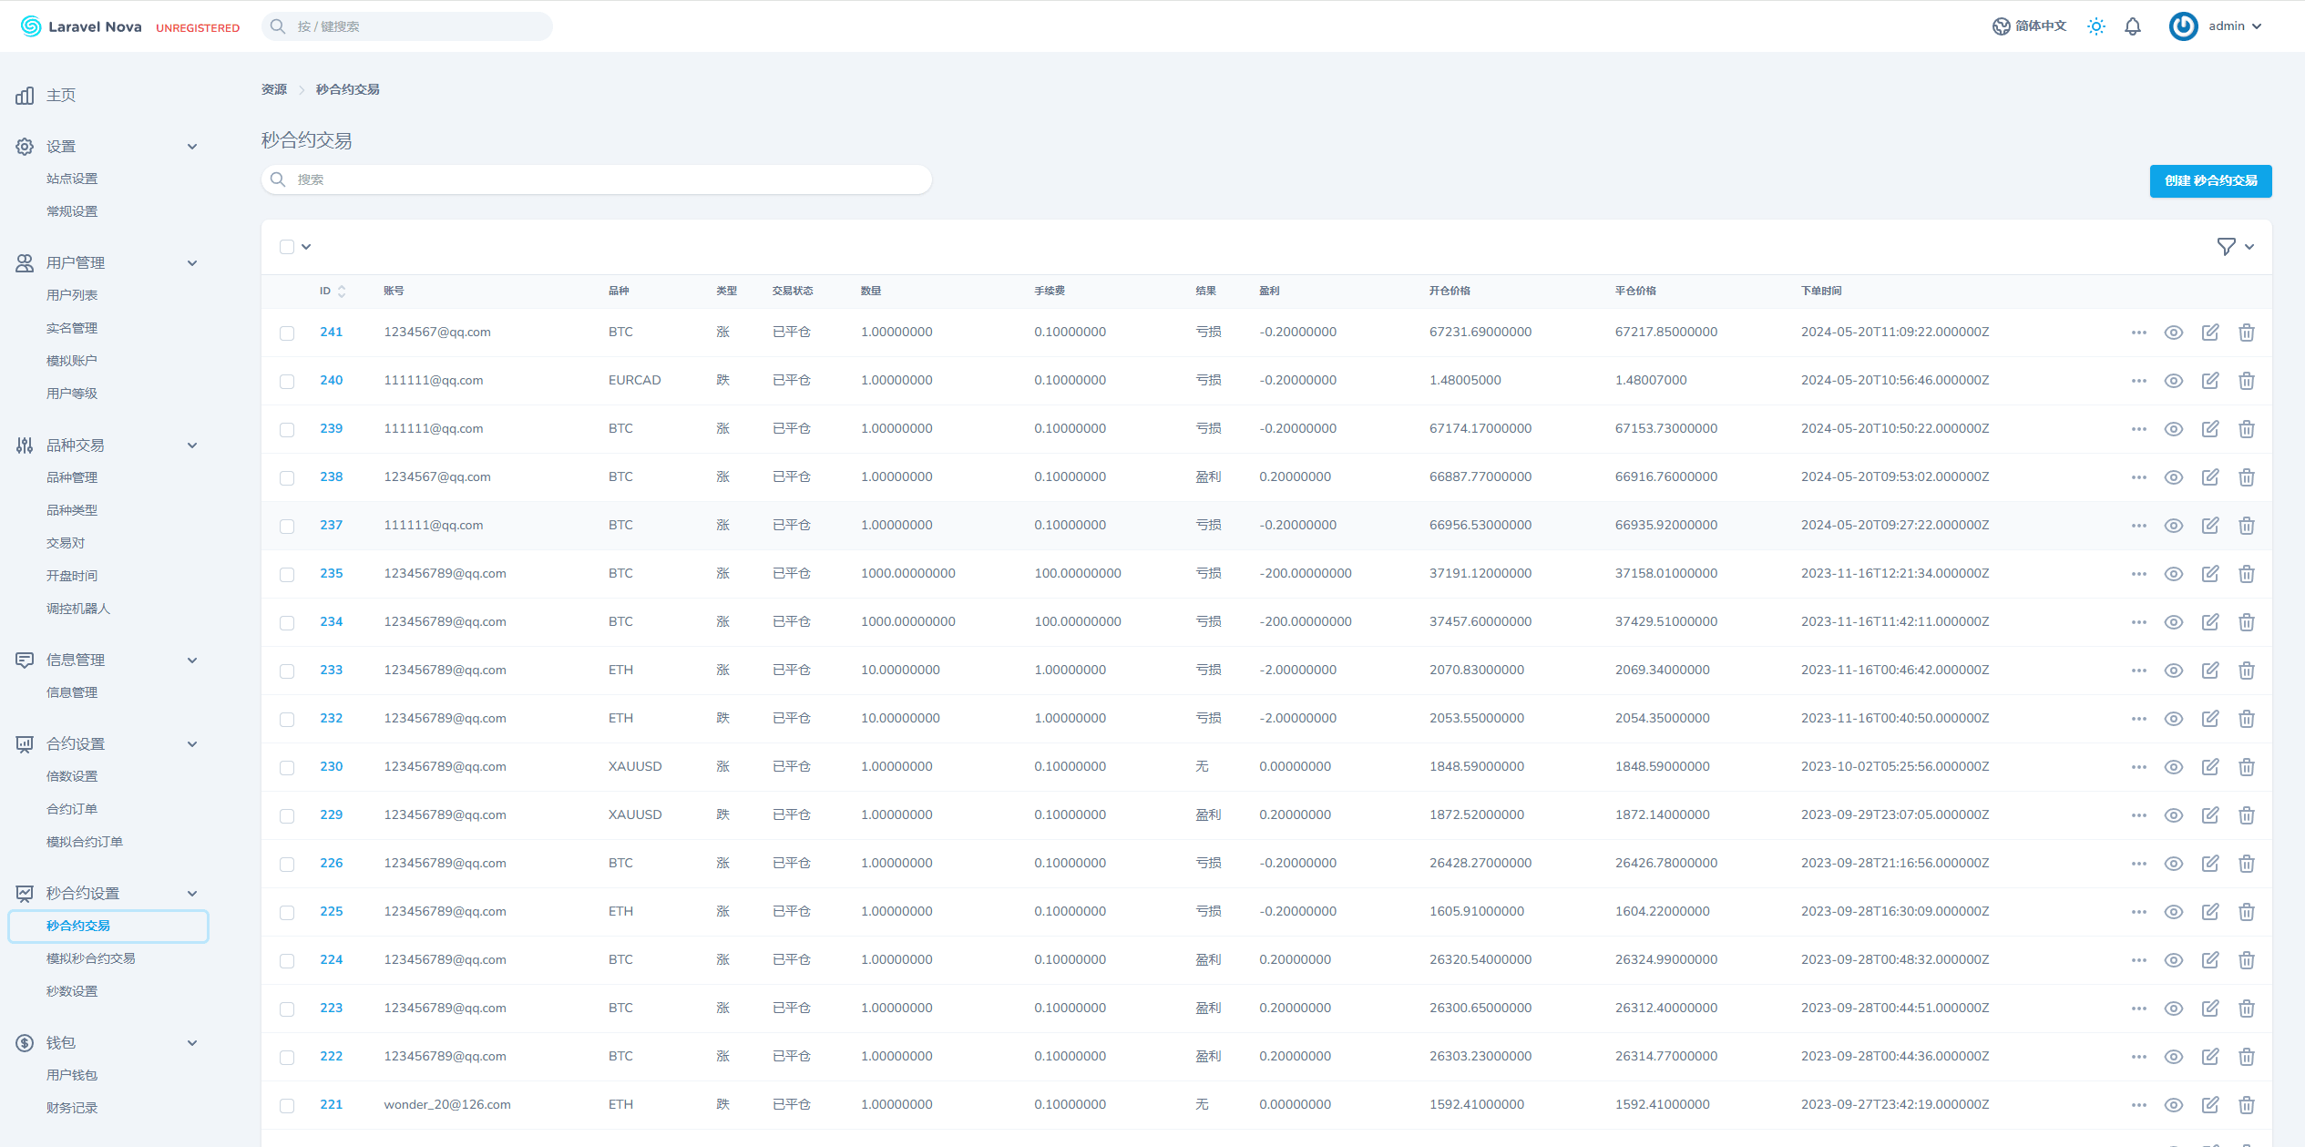Delete transaction row 241 with trash icon
The height and width of the screenshot is (1147, 2305).
point(2246,333)
